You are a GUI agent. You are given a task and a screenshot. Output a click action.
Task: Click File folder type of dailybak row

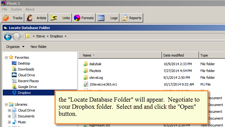pos(207,64)
